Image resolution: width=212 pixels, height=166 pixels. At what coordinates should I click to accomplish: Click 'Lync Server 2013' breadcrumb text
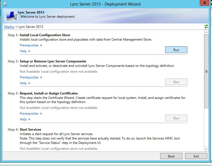[31, 27]
